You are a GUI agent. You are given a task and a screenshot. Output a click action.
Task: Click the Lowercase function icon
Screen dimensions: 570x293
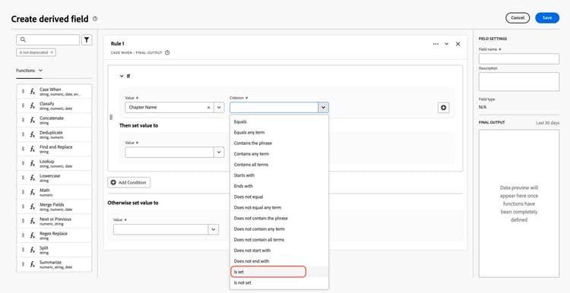(33, 178)
